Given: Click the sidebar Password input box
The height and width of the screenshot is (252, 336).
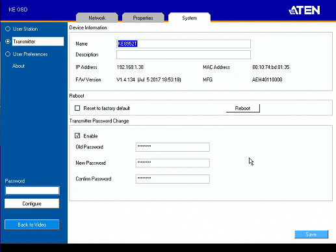Looking at the screenshot, I should [x=32, y=191].
